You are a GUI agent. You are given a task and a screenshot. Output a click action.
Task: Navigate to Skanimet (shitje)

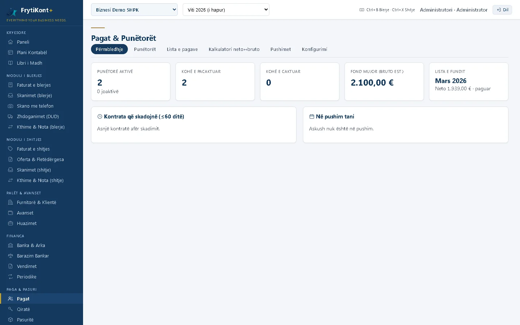[x=42, y=170]
